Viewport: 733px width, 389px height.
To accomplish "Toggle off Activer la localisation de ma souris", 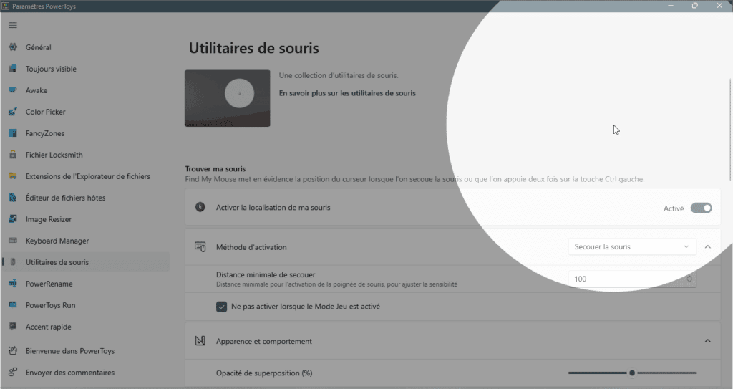I will (x=701, y=208).
